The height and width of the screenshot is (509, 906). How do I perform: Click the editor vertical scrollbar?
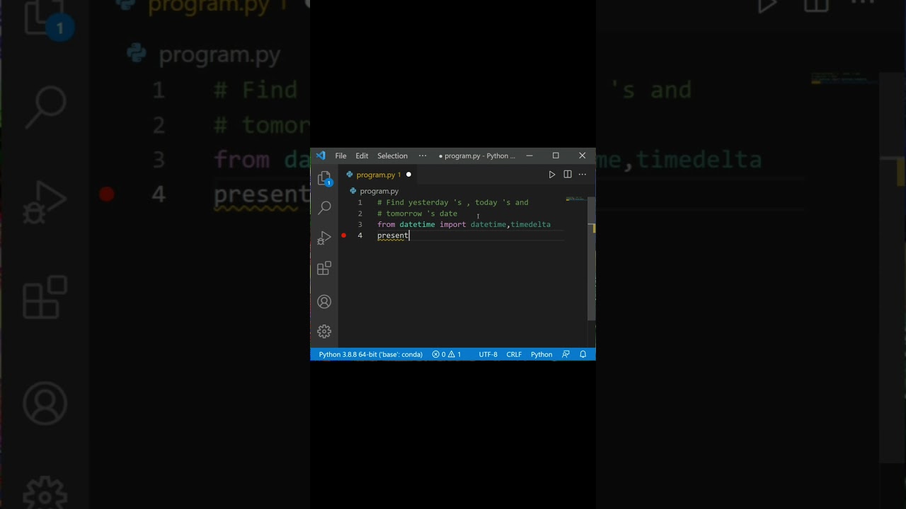[592, 259]
